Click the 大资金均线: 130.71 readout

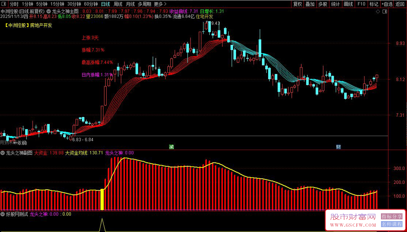84,153
